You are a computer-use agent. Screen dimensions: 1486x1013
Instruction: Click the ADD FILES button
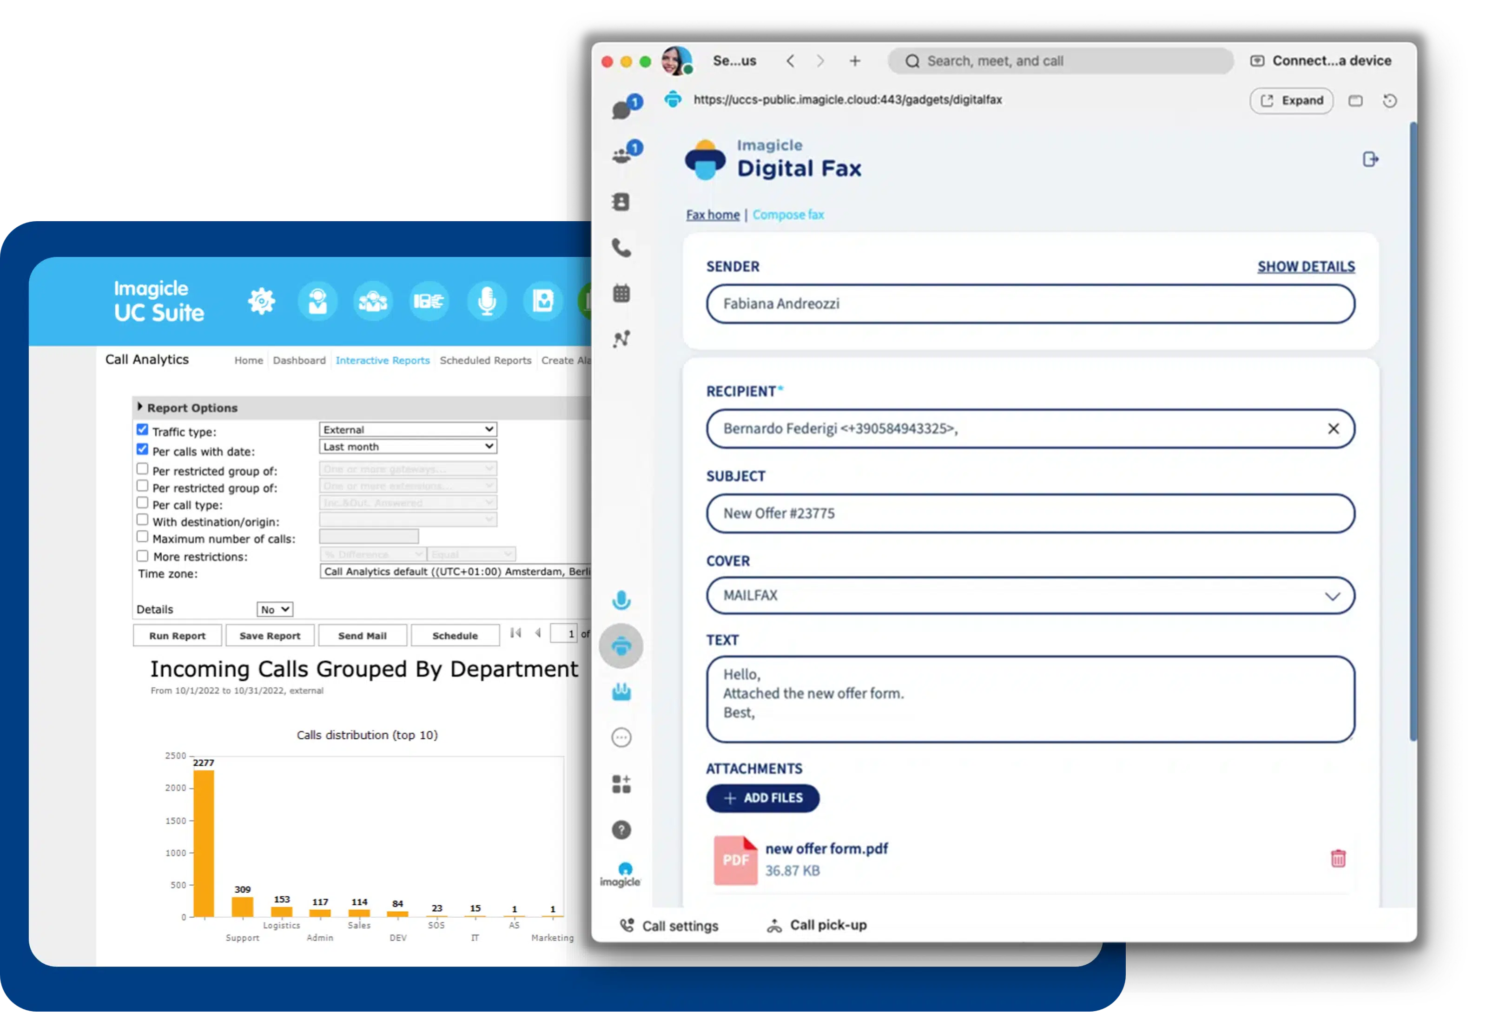[x=763, y=798]
